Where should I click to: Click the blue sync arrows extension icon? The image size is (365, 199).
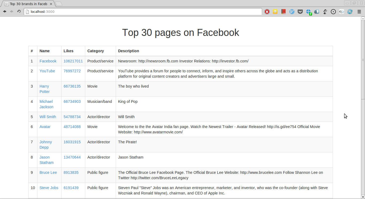[350, 12]
